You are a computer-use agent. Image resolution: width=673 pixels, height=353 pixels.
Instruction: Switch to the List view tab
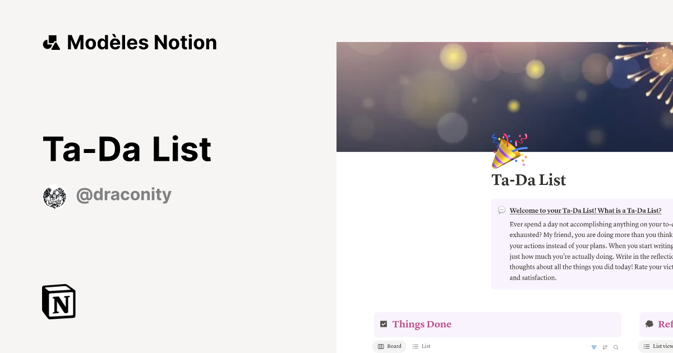[x=421, y=346]
